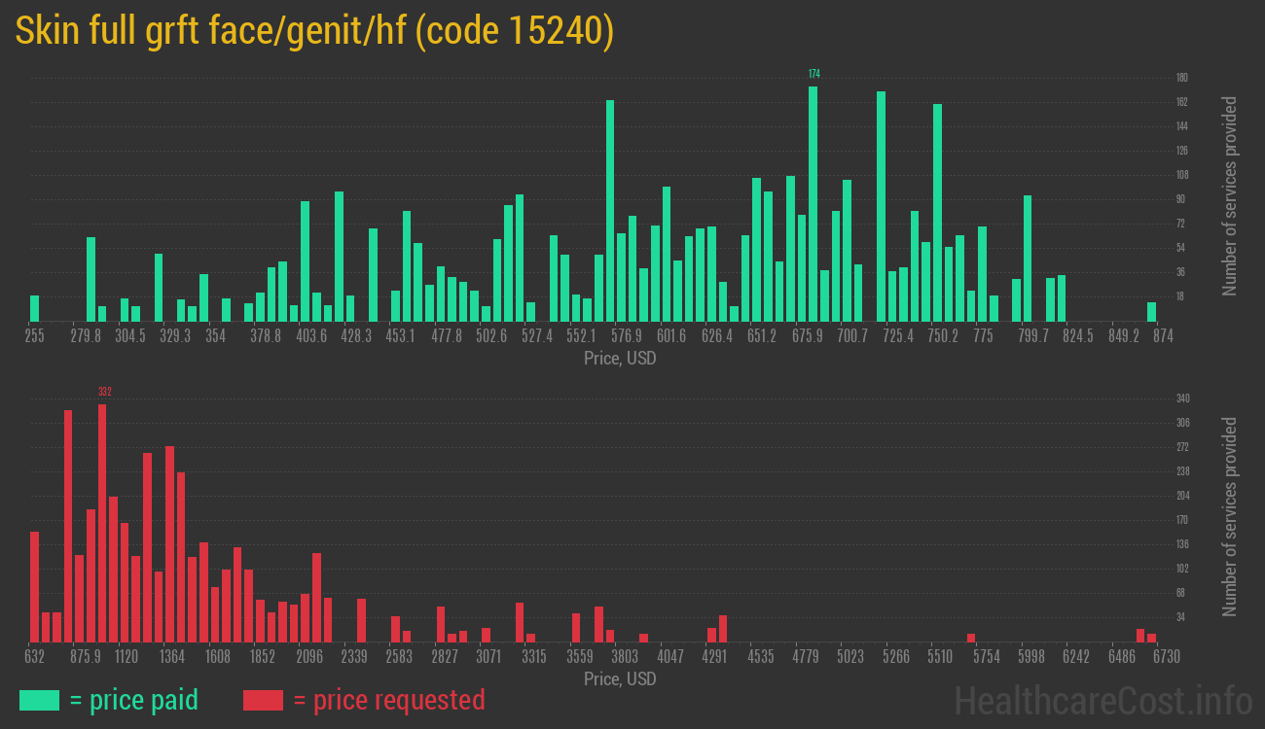Click the 180 tick on the top y-axis

[1181, 78]
